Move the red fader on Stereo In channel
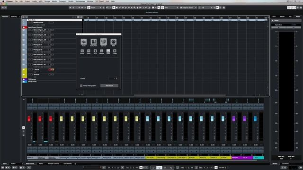Image resolution: width=303 pixels, height=170 pixels. (29, 119)
